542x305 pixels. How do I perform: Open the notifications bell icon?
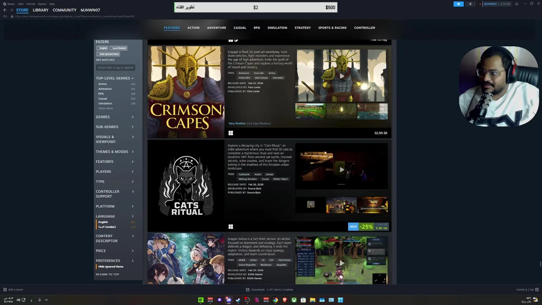tap(470, 4)
